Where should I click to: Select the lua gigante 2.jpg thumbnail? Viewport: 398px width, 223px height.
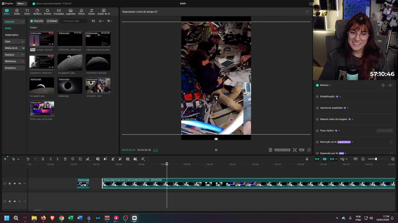tap(70, 62)
